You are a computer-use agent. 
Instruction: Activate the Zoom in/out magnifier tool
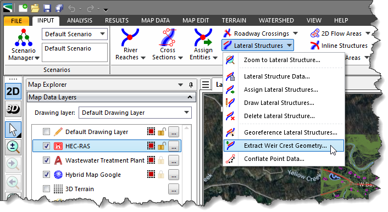click(13, 147)
